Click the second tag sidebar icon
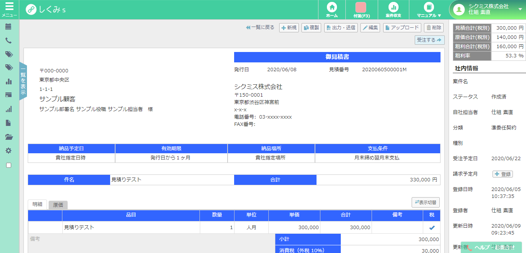The width and height of the screenshot is (526, 253). (8, 68)
